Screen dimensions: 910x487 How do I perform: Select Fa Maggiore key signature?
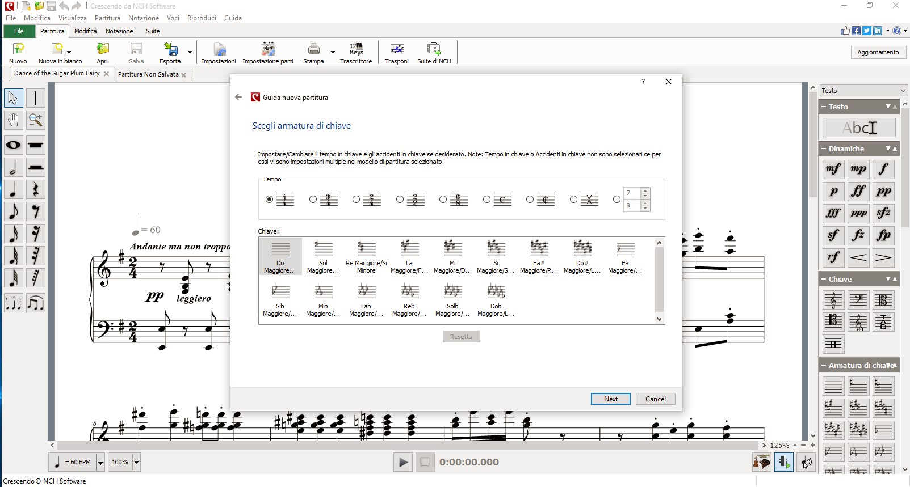pos(625,257)
